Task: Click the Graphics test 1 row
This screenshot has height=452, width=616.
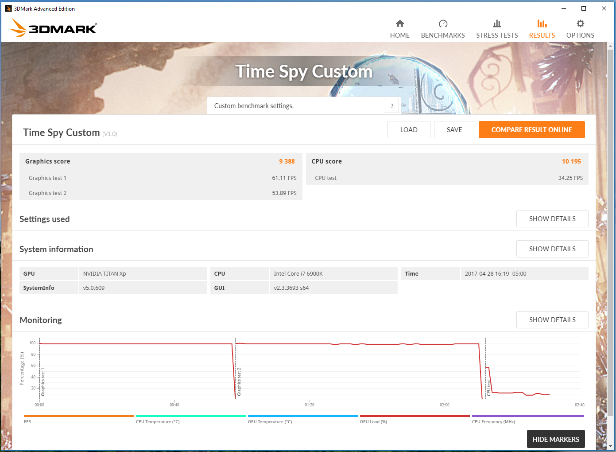Action: click(161, 178)
